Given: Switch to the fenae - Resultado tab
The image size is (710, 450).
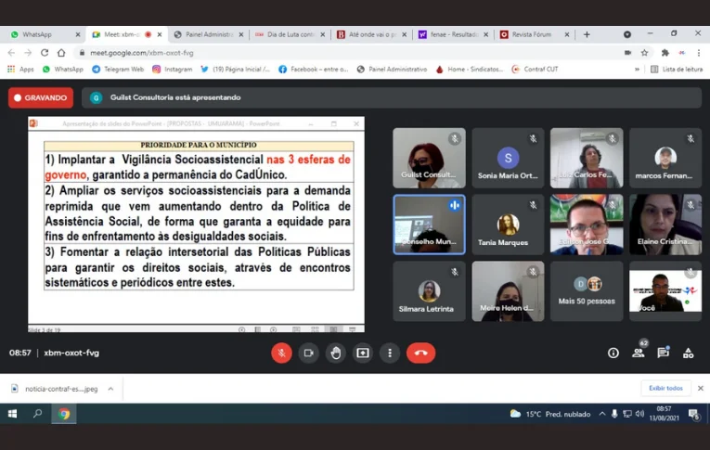Looking at the screenshot, I should [x=453, y=34].
